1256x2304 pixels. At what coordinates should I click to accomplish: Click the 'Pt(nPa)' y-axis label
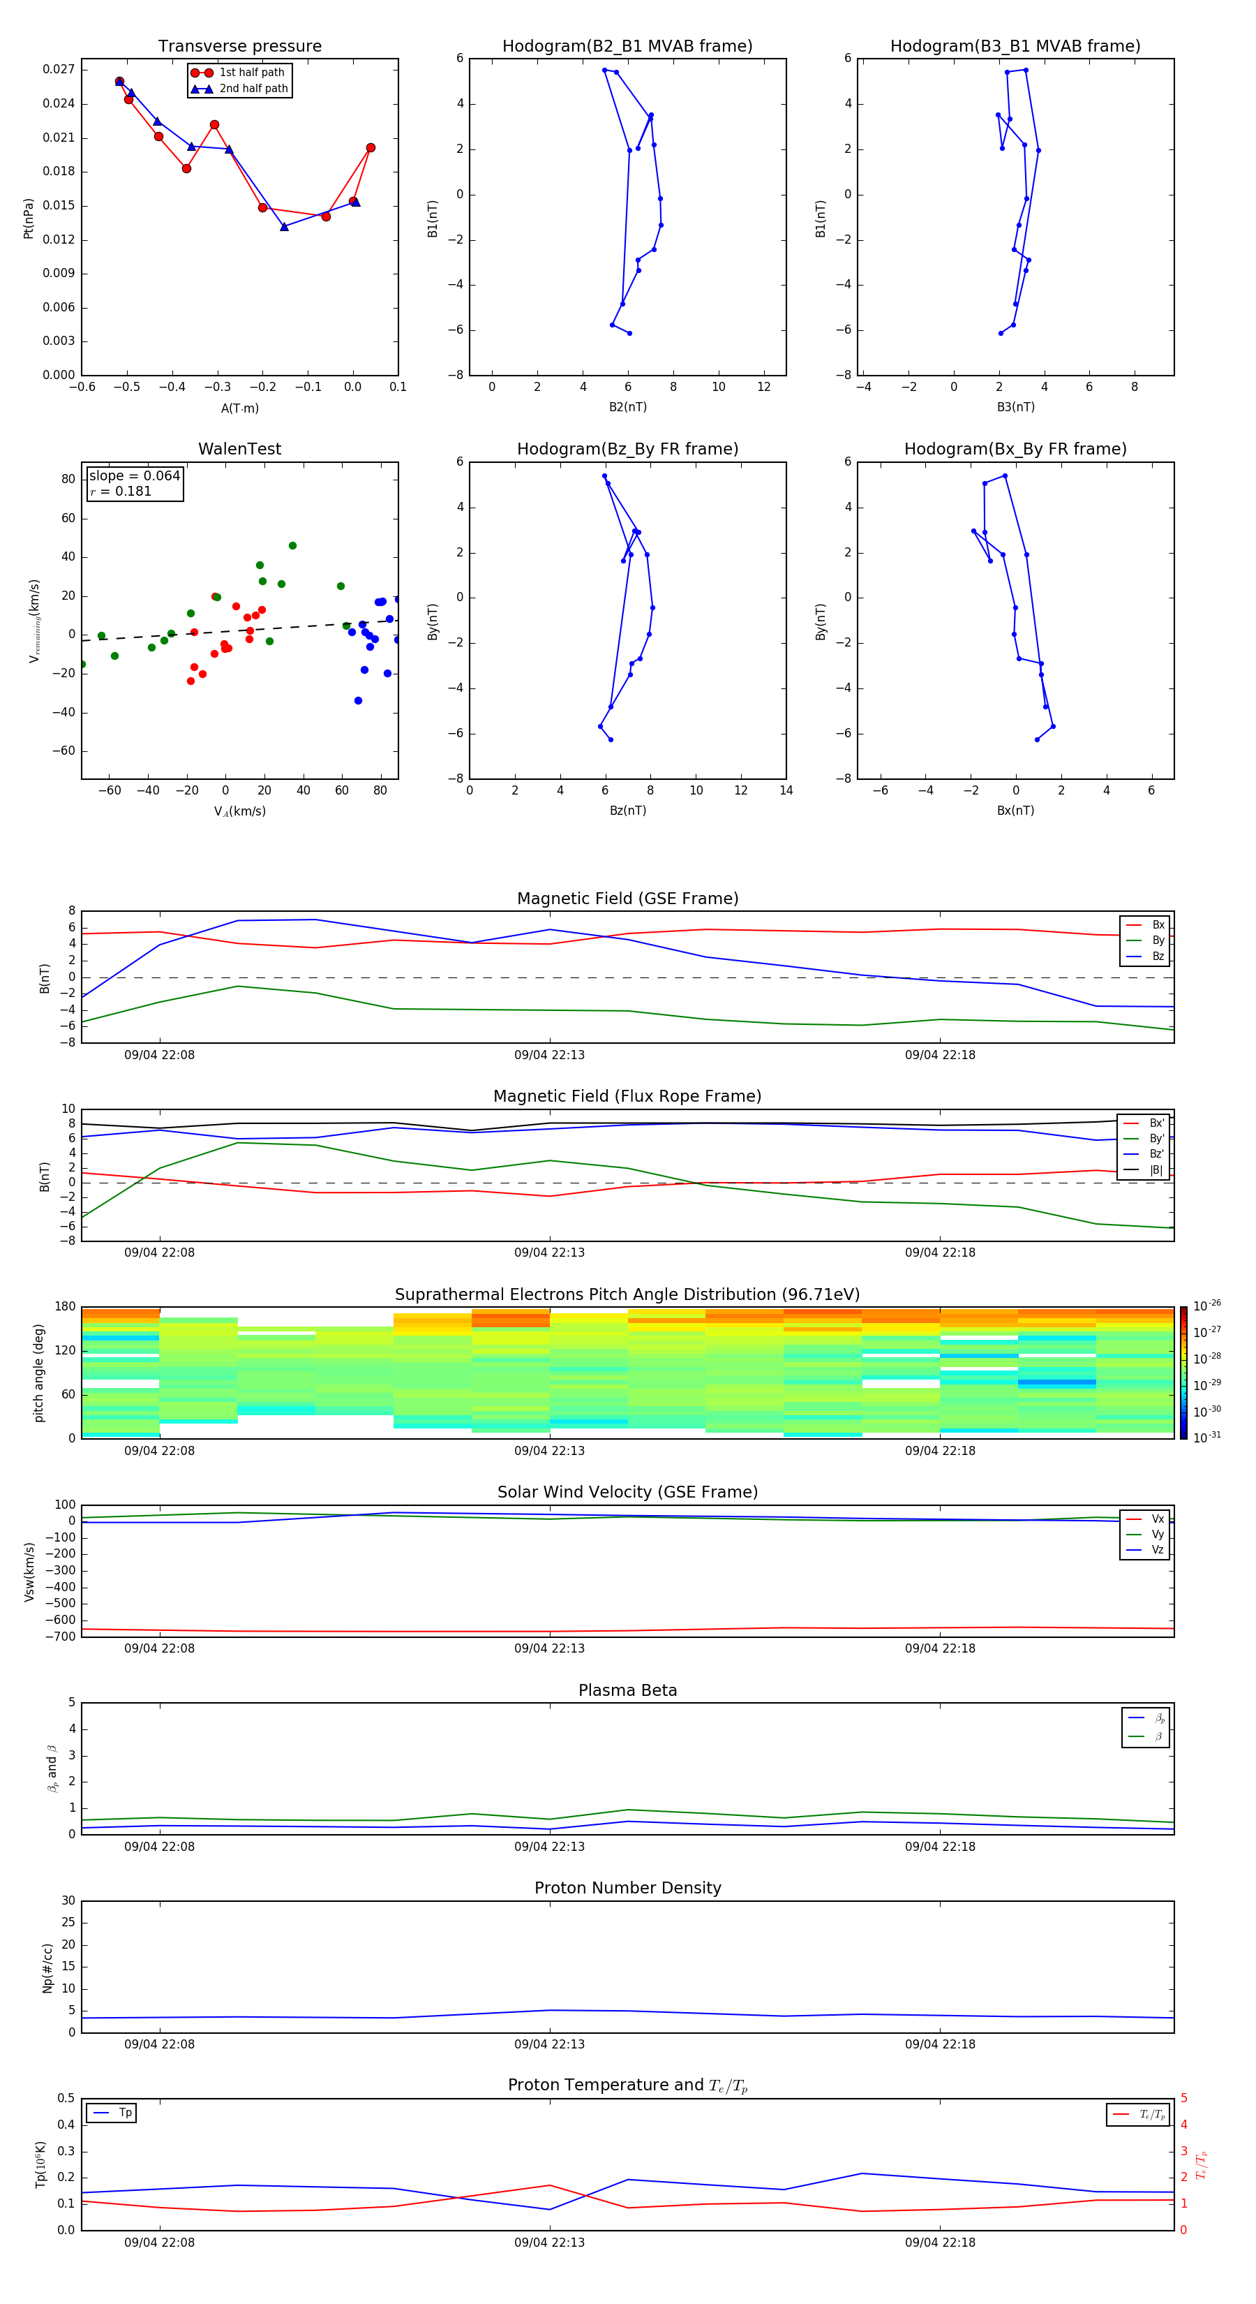[x=29, y=219]
